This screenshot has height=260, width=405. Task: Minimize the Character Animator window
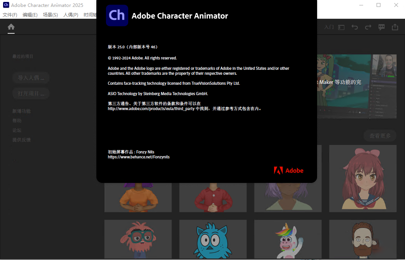[361, 5]
